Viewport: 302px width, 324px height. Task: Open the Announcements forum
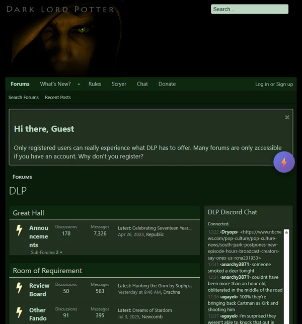(x=39, y=236)
